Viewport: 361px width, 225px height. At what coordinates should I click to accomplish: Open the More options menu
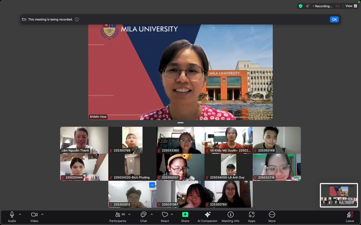tap(272, 217)
